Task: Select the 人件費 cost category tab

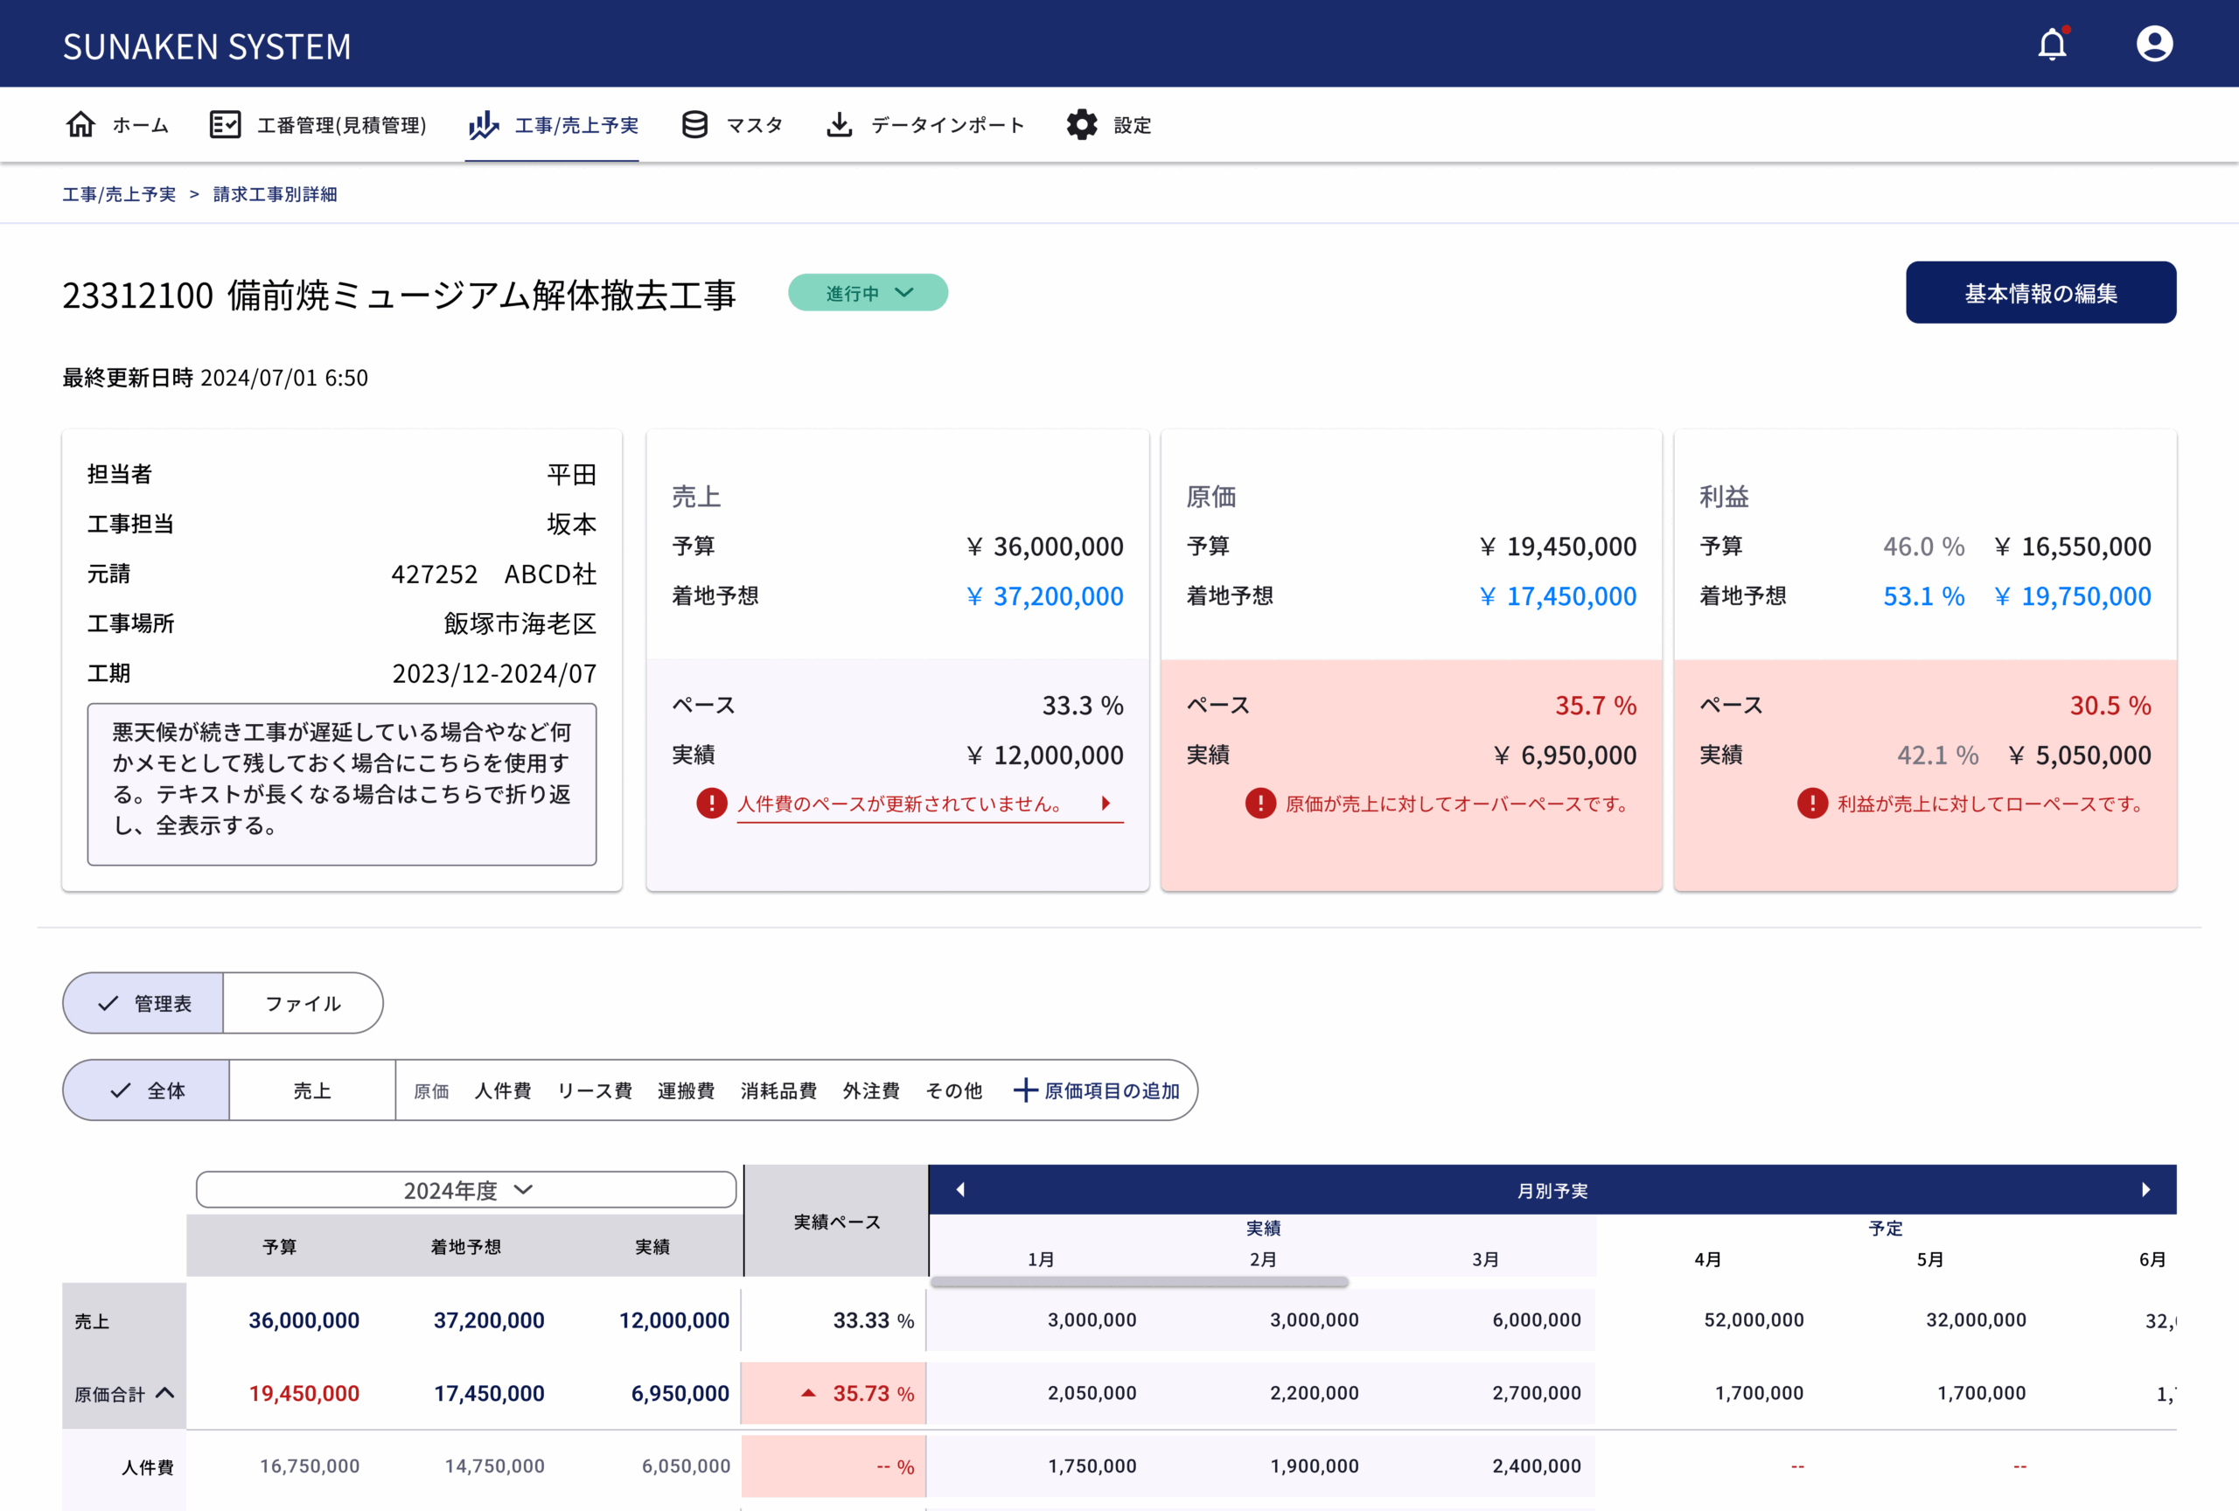Action: coord(503,1090)
